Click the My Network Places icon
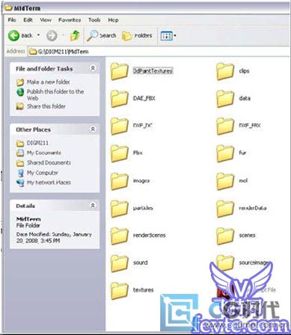 (20, 182)
